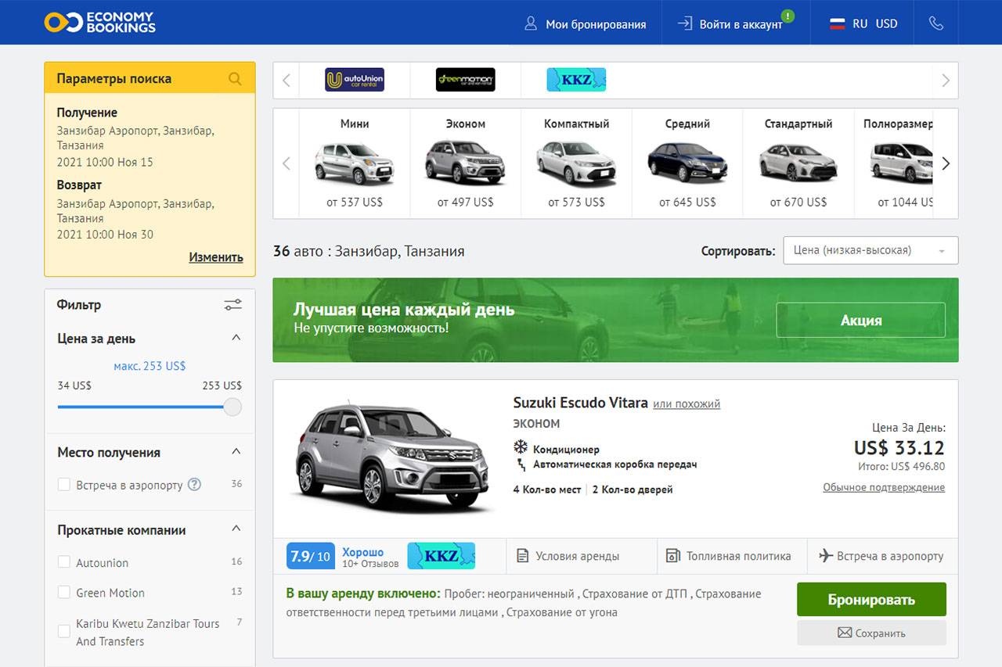Enable the Autounion company checkbox

point(64,562)
